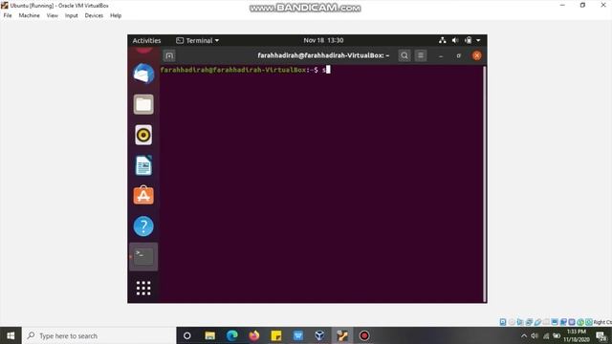Screen dimensions: 612x344
Task: Click the Activities button
Action: point(146,40)
